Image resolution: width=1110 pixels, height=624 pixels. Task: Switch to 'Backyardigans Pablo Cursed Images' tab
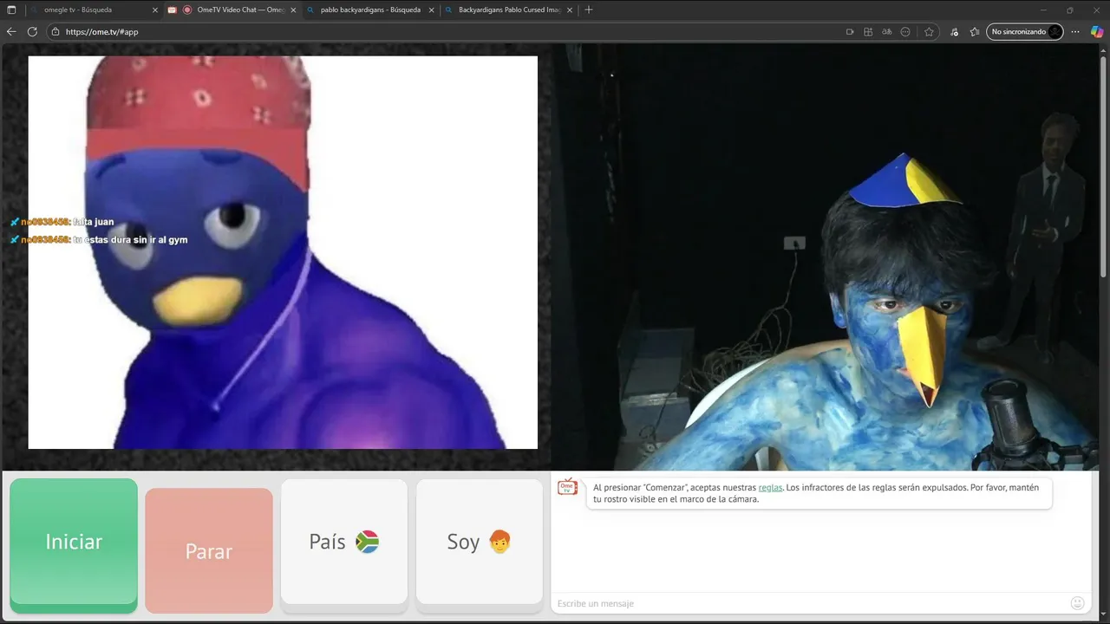[x=509, y=10]
